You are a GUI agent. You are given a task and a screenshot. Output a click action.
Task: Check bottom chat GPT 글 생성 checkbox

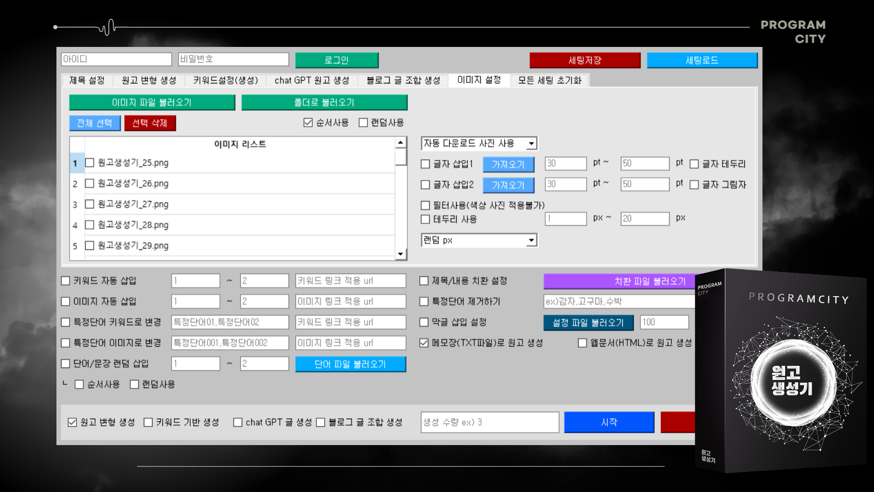[238, 422]
